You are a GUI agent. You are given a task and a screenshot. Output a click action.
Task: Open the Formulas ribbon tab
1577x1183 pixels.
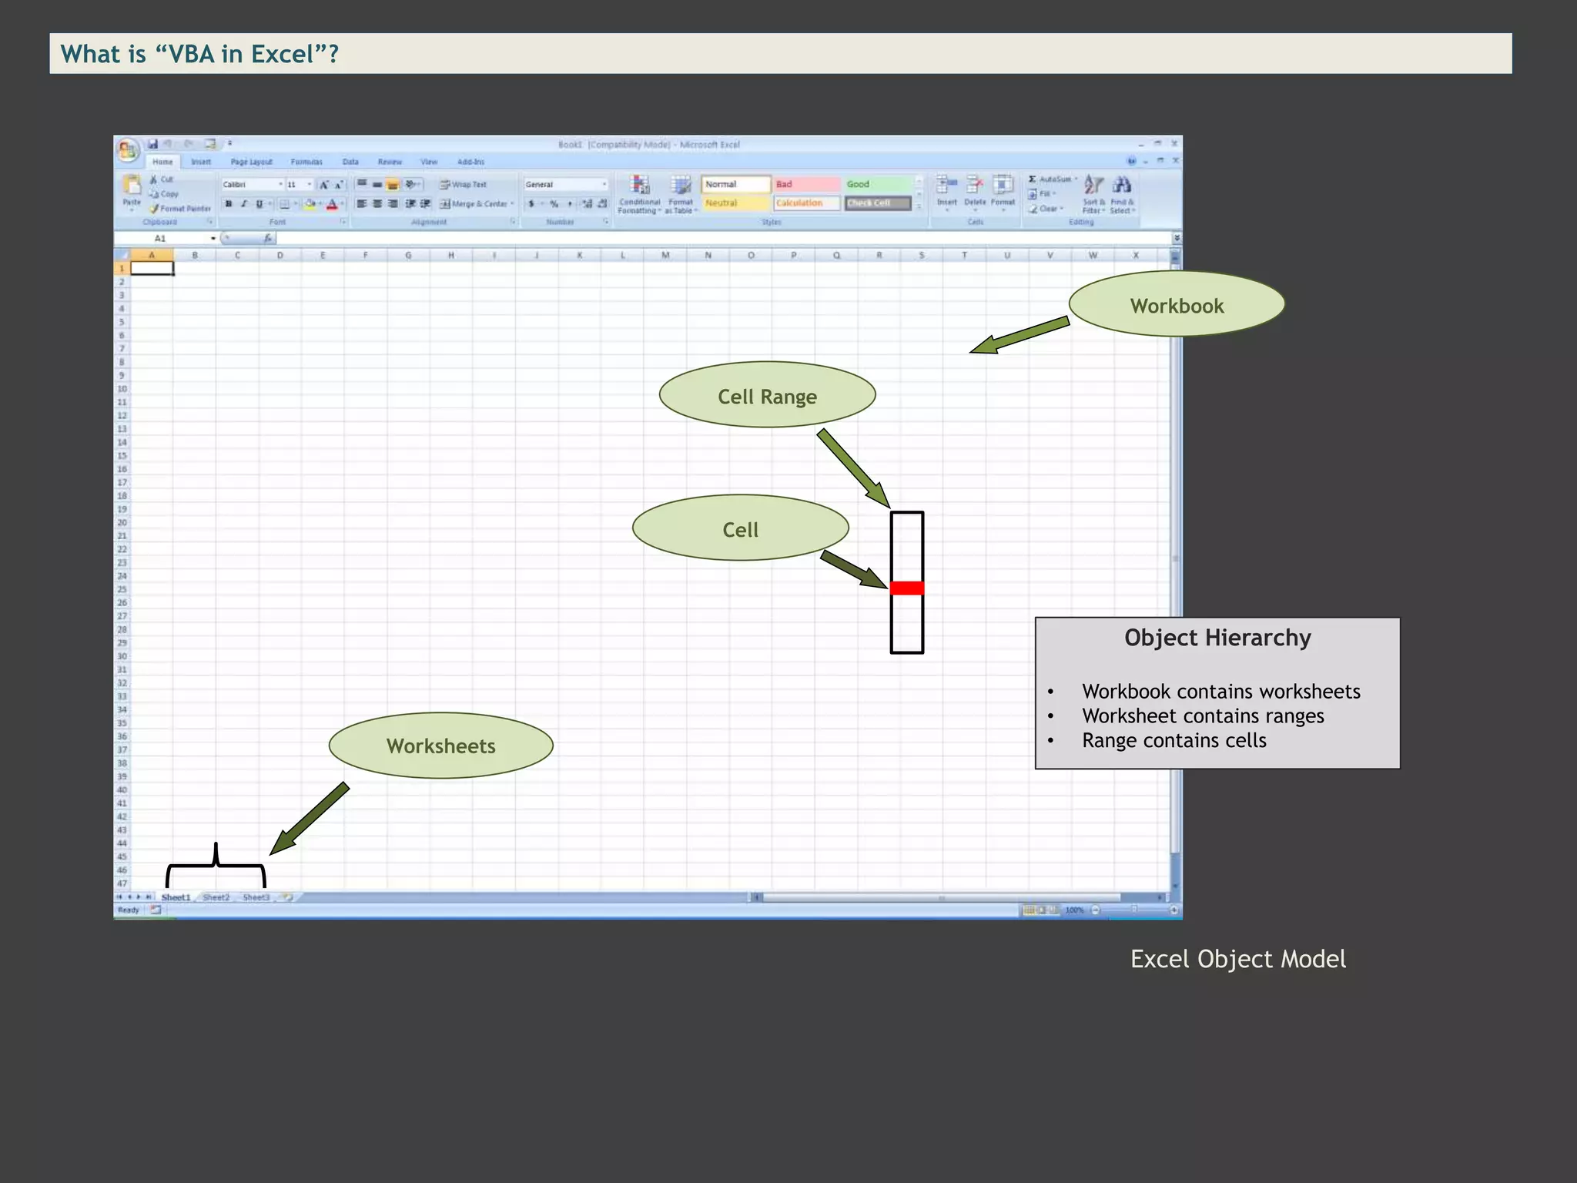306,163
